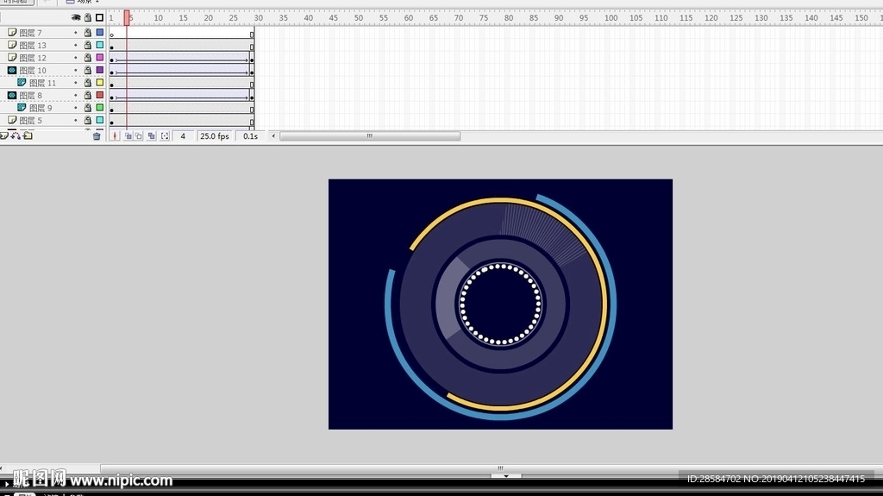Hide 图层 8 using its visibility dot

(76, 95)
